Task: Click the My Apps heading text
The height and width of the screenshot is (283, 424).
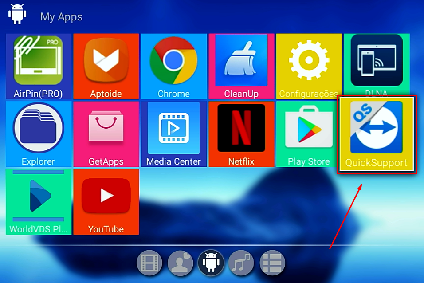Action: pos(61,17)
